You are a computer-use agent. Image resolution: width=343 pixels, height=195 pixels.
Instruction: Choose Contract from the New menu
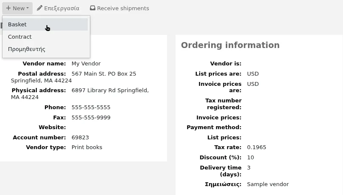point(45,37)
